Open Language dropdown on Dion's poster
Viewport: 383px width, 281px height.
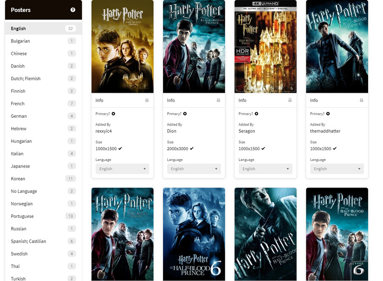[194, 169]
